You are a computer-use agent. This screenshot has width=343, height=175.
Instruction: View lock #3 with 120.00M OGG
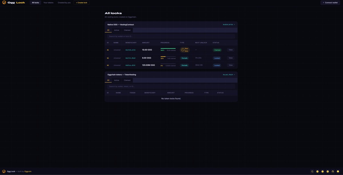[x=231, y=65]
